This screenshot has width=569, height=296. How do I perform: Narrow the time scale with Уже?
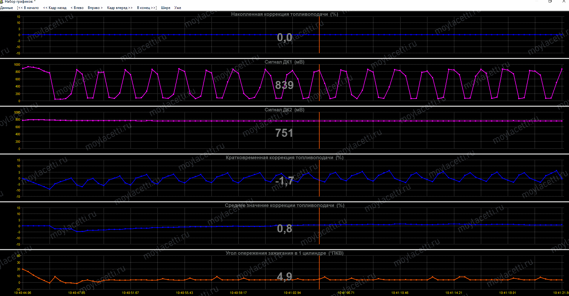click(x=178, y=8)
